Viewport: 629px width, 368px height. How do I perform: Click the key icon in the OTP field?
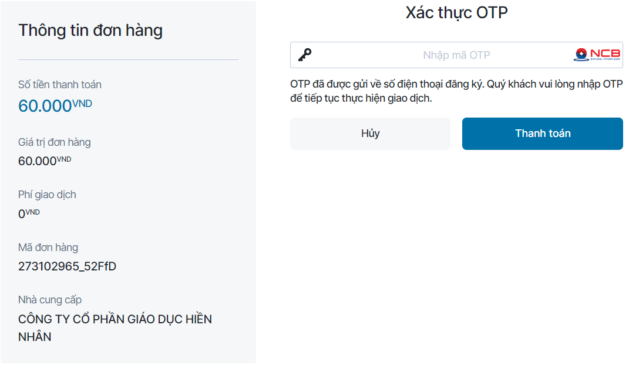pos(305,54)
